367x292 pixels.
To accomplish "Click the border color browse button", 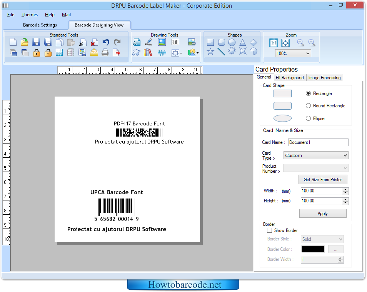I will (x=335, y=249).
